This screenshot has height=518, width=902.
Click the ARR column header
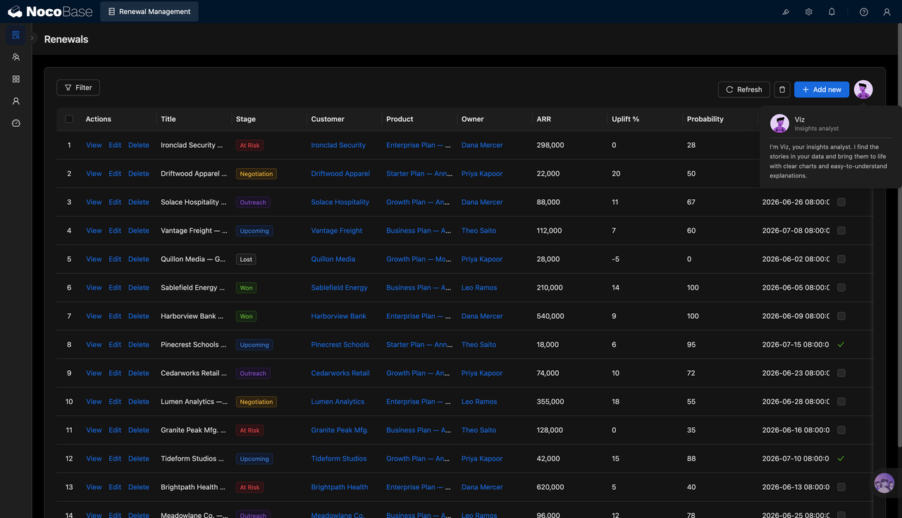[x=543, y=119]
